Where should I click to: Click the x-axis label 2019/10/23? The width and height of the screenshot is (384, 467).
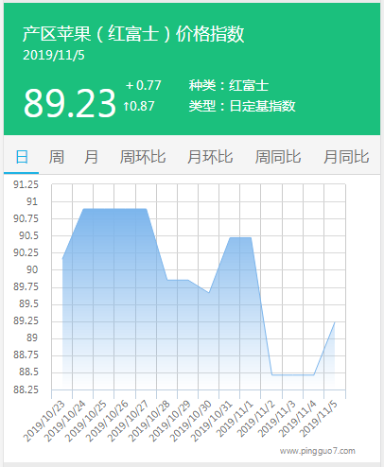point(44,422)
